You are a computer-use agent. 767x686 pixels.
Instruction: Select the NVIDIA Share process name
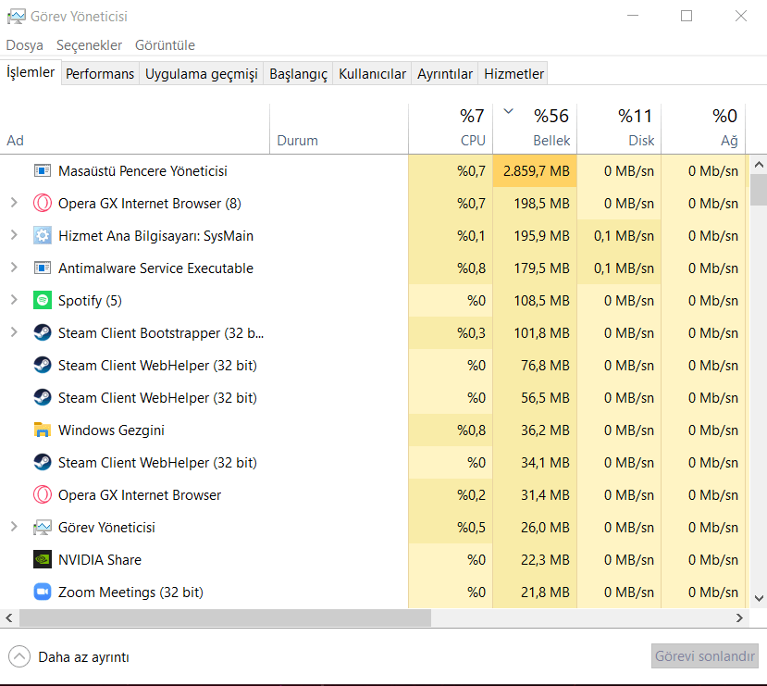click(100, 560)
